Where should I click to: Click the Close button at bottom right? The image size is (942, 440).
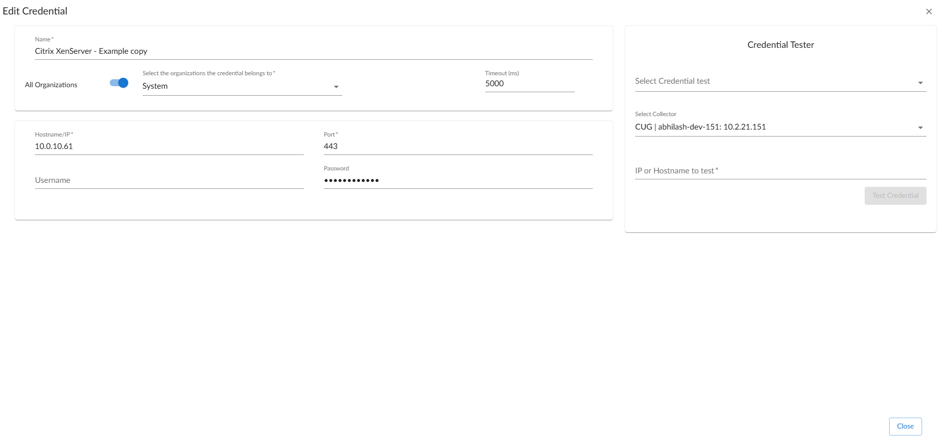pyautogui.click(x=905, y=427)
